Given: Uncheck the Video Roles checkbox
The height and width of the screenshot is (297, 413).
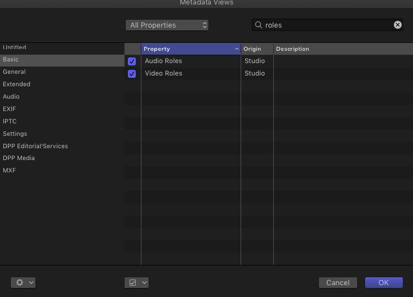Looking at the screenshot, I should pos(132,73).
